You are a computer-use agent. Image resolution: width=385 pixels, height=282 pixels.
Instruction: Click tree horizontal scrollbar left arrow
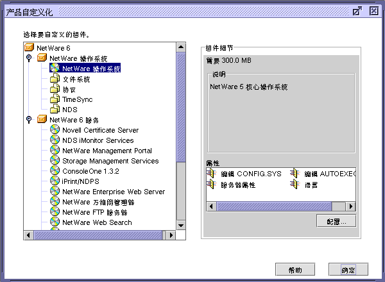(28, 235)
